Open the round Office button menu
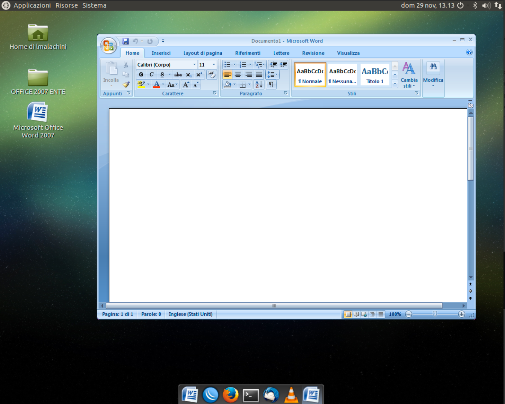 pos(108,46)
